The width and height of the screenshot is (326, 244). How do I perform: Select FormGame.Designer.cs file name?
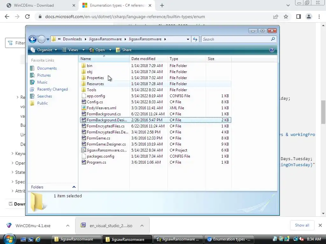(106, 144)
